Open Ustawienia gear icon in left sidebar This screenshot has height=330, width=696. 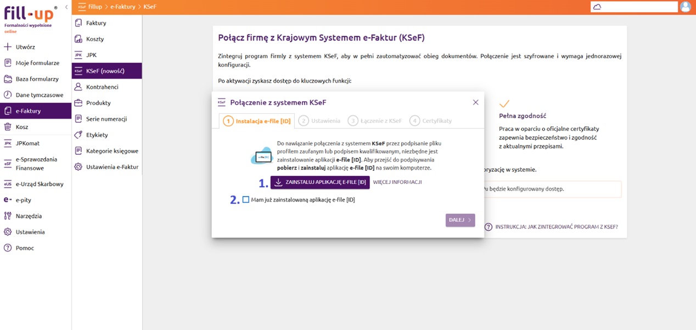click(8, 232)
